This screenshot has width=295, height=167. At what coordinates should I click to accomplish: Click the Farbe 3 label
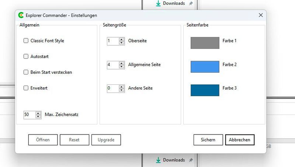[x=229, y=88]
